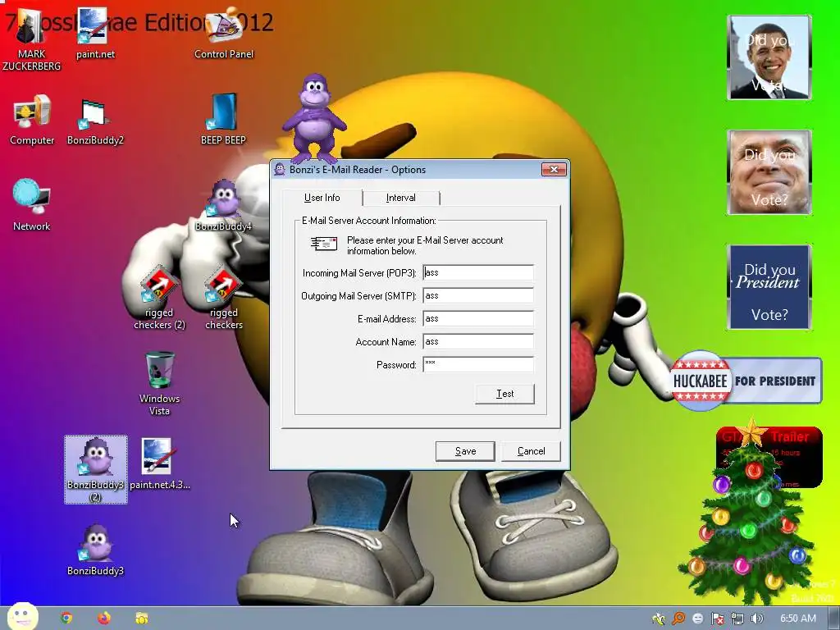Click the Obama 'Did you Vote?' gadget
Viewport: 840px width, 630px height.
769,57
